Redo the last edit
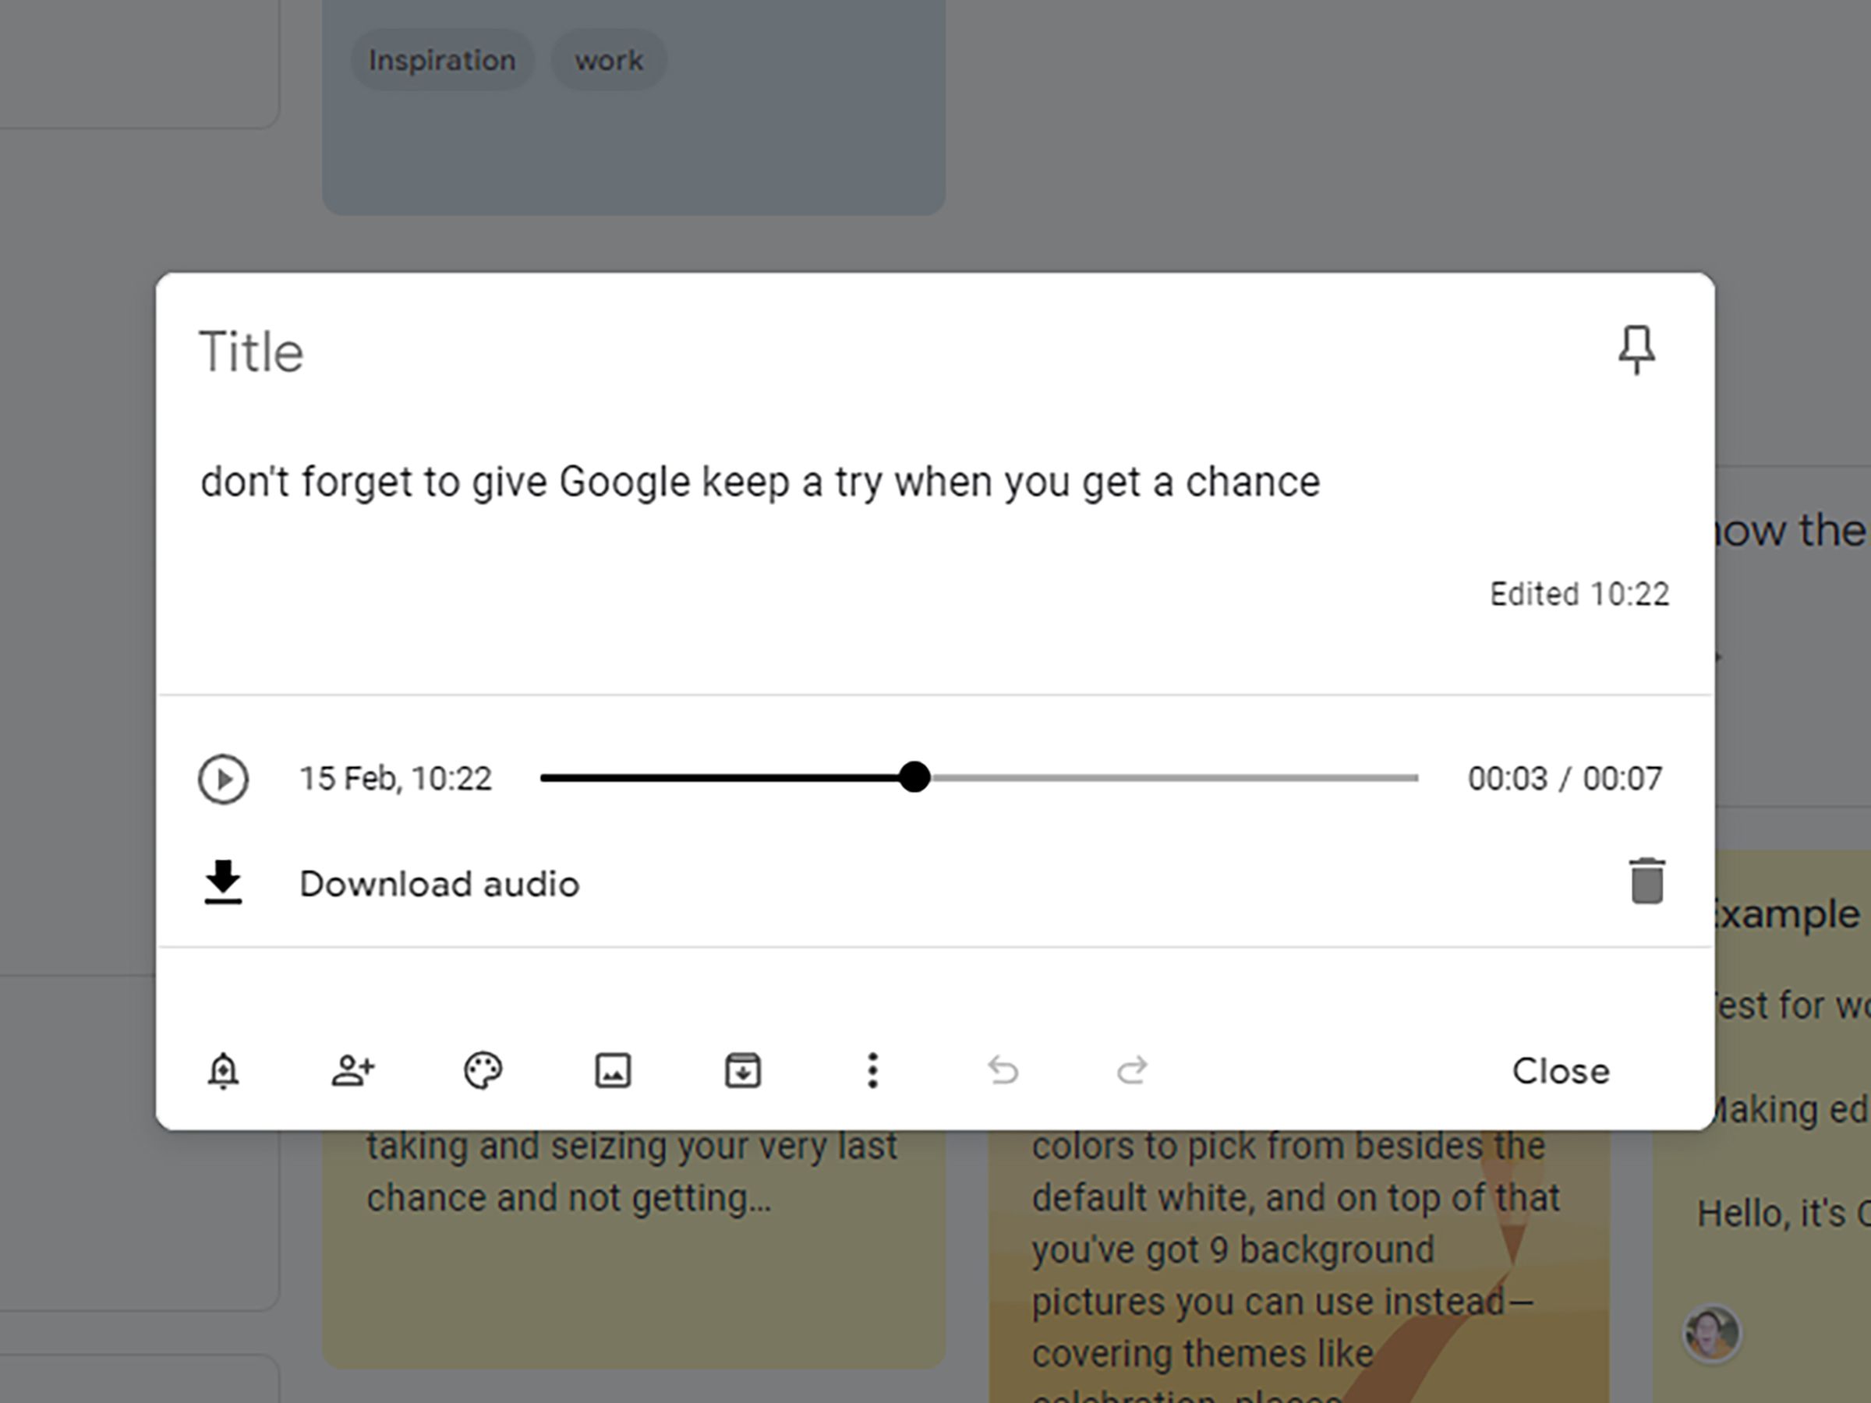This screenshot has width=1871, height=1403. point(1133,1071)
